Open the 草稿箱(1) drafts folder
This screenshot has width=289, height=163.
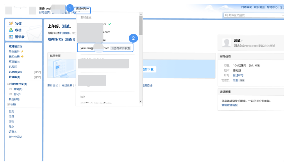(x=15, y=62)
